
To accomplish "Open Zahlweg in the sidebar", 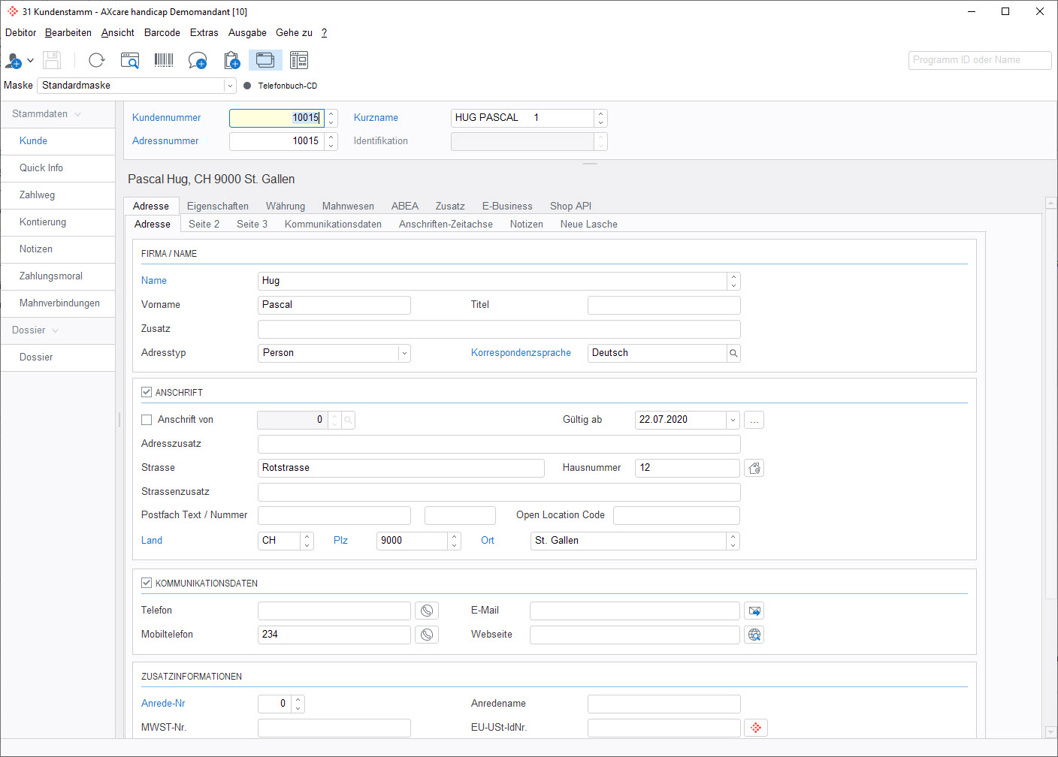I will pyautogui.click(x=58, y=195).
